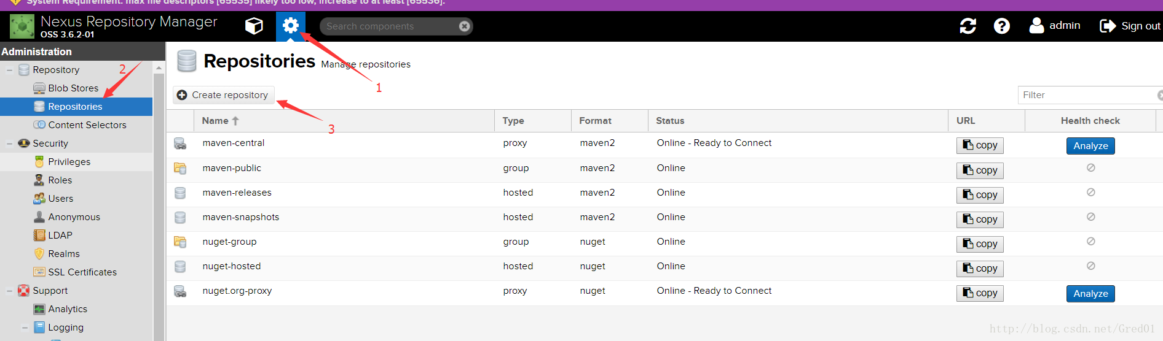This screenshot has height=341, width=1163.
Task: Copy URL of nuget.org-proxy
Action: click(980, 293)
